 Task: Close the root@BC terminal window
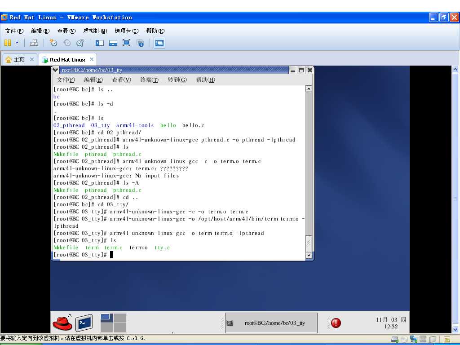(x=310, y=70)
